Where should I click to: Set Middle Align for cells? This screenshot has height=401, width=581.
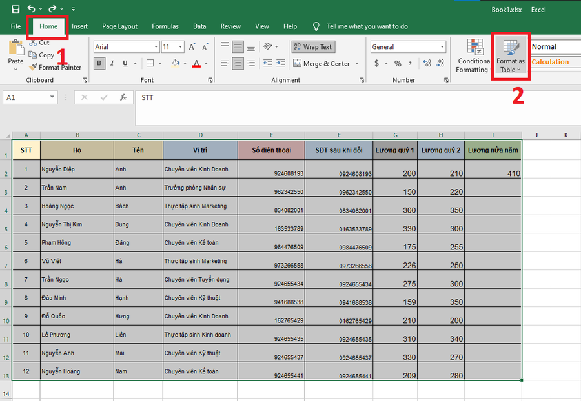(238, 46)
